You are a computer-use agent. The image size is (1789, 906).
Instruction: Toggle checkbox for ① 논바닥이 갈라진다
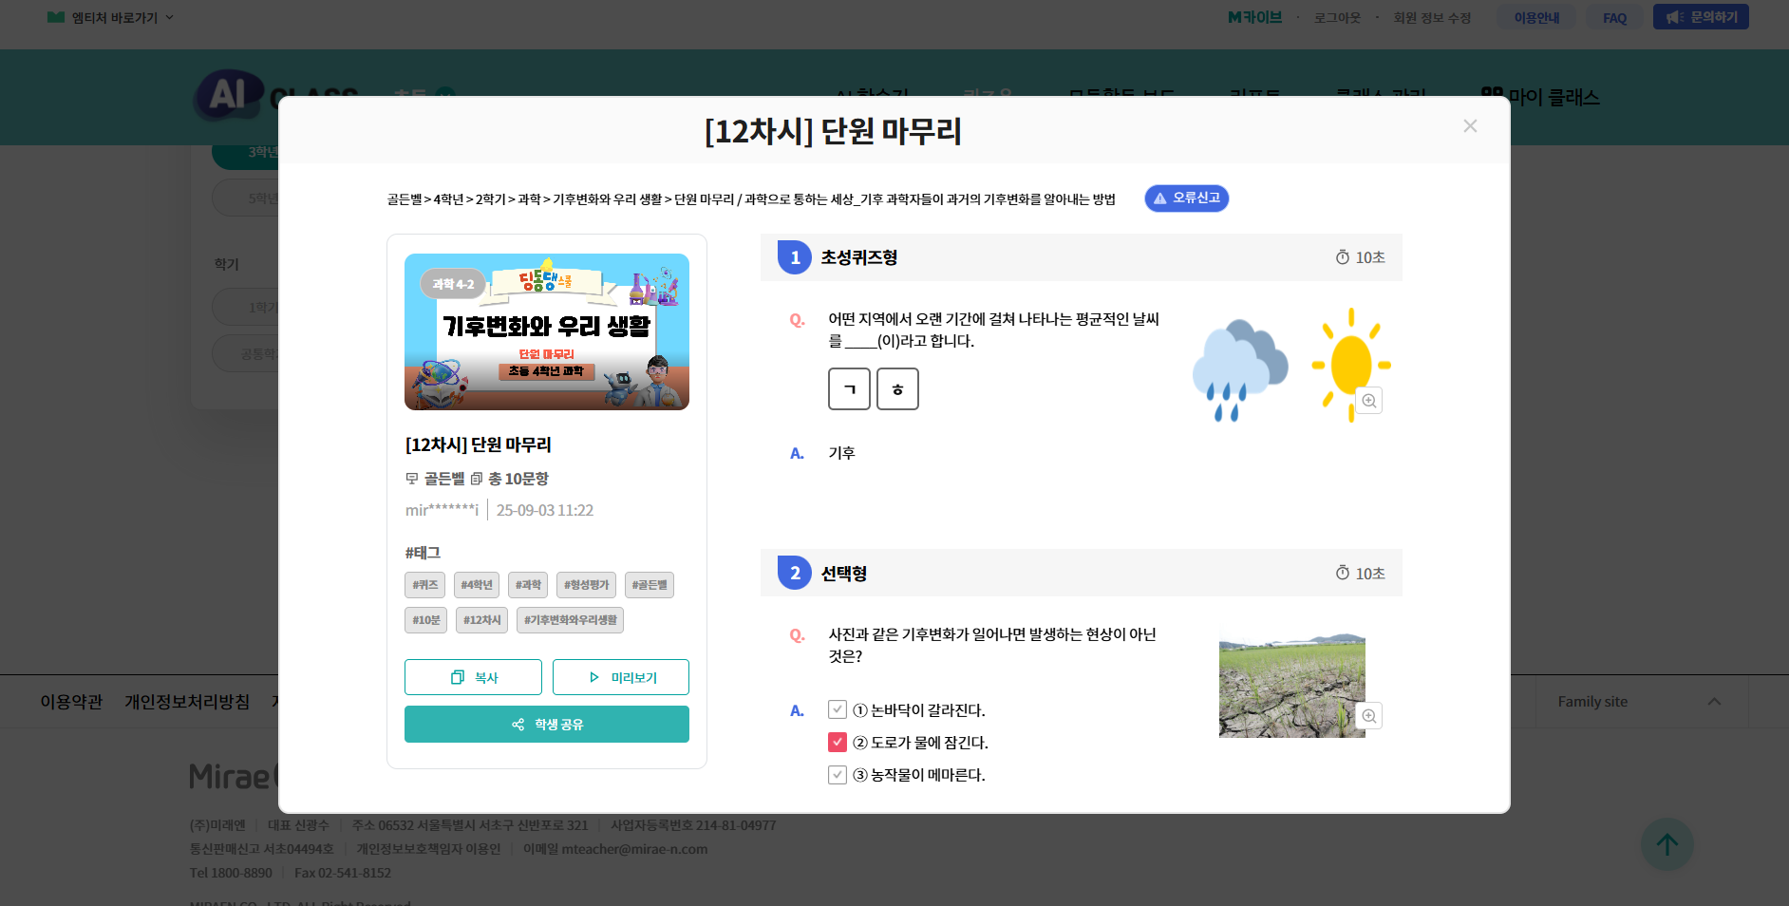click(838, 709)
